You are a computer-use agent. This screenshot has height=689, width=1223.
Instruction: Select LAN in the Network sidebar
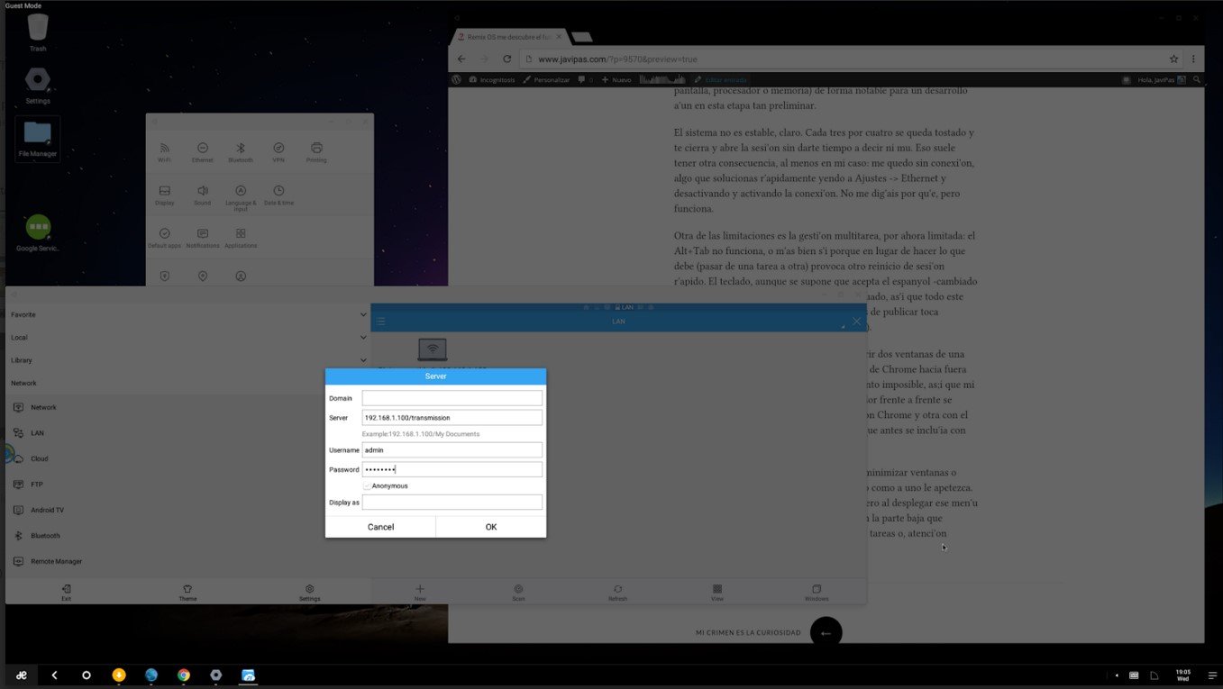(x=37, y=433)
